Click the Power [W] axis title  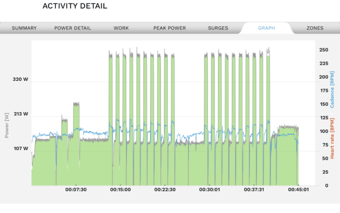tap(7, 125)
